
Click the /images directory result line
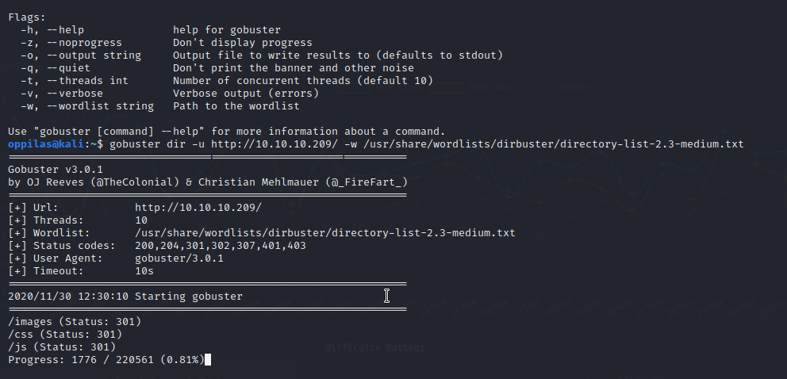[x=75, y=322]
